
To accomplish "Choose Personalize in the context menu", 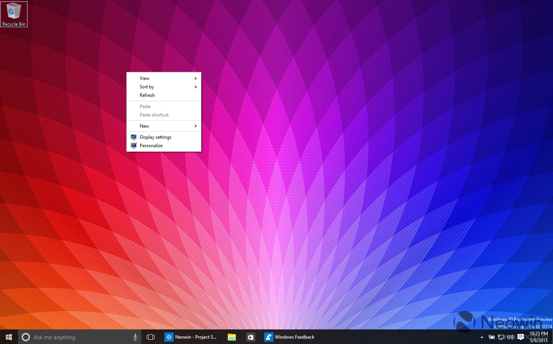I will (x=164, y=146).
